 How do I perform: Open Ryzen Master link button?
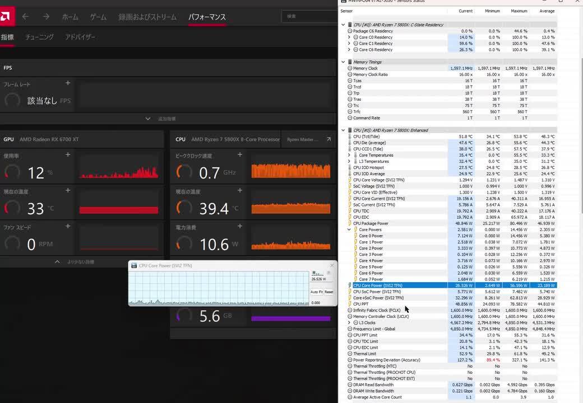[x=303, y=139]
